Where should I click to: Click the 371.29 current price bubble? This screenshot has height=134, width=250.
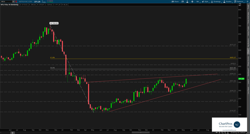241,79
